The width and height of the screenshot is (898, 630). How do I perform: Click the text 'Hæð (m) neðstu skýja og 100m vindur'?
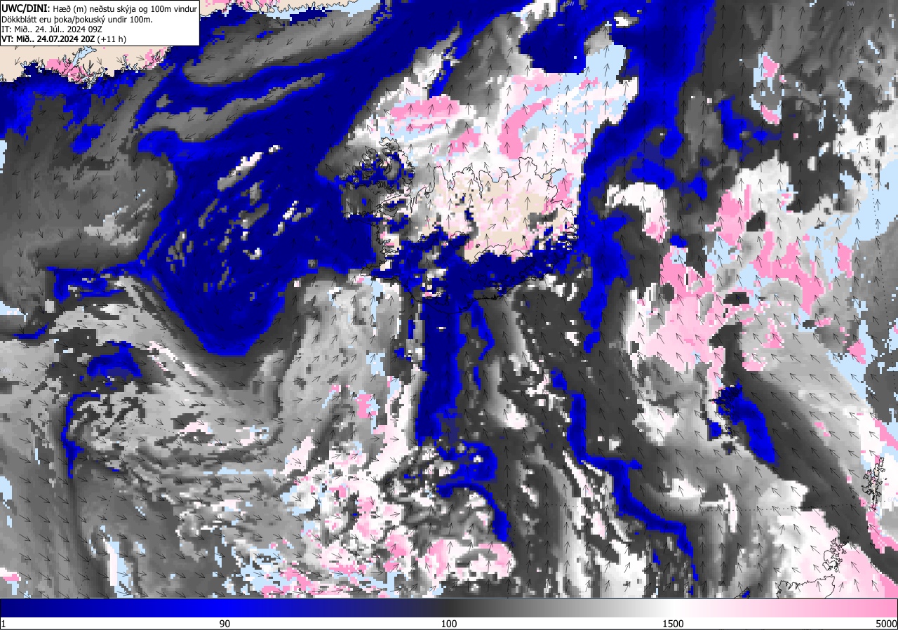point(125,8)
